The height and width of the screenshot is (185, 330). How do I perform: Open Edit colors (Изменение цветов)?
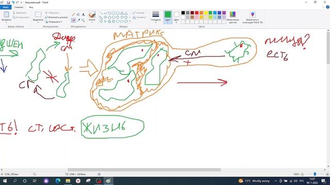pos(233,17)
